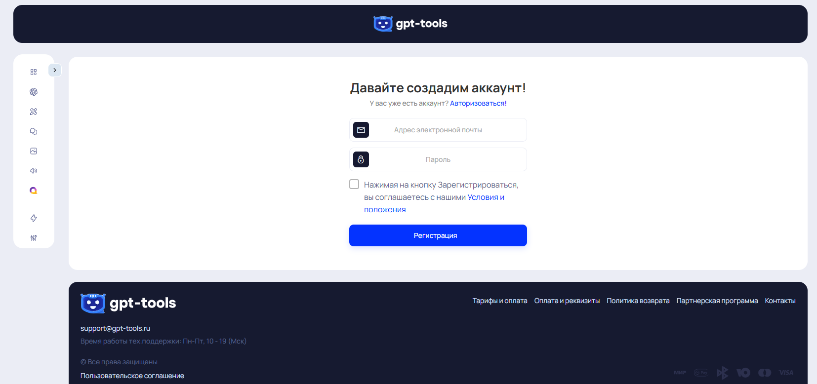The width and height of the screenshot is (817, 384).
Task: Click the gpt-tools logo in the top header
Action: point(410,24)
